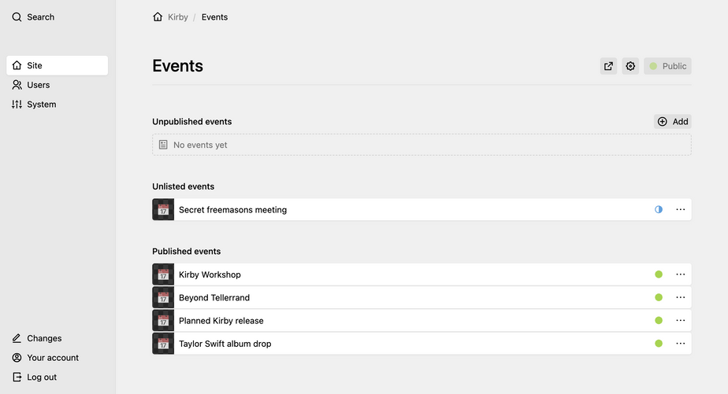Screen dimensions: 728x394
Task: Open options menu for Planned Kirby release
Action: [x=681, y=320]
